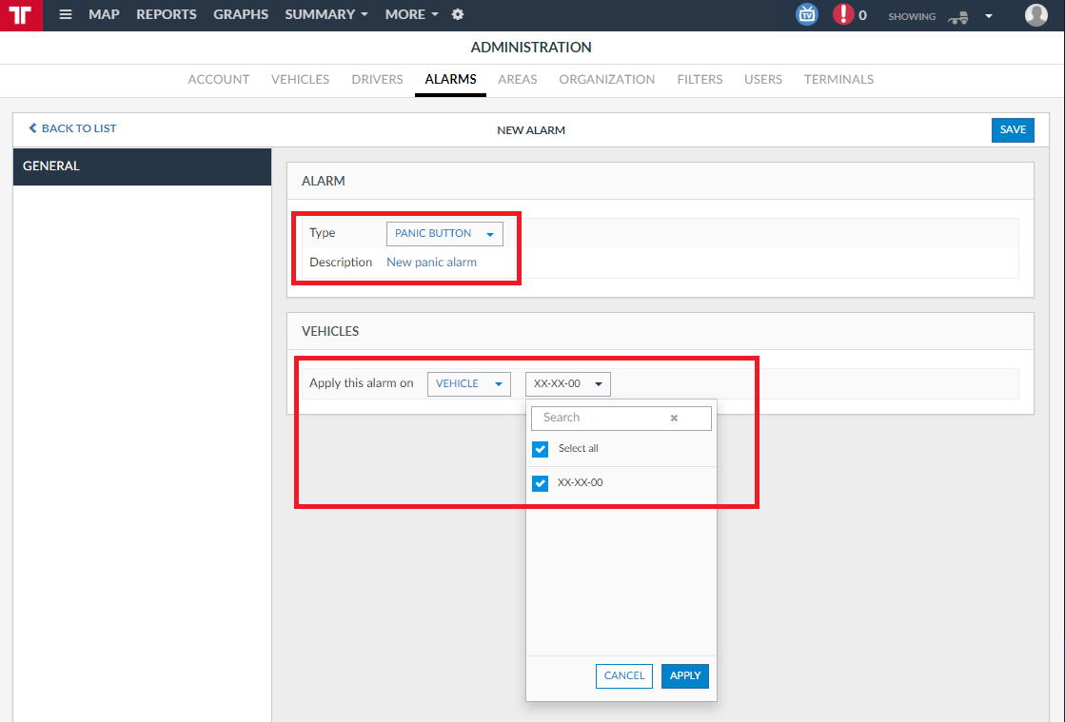The width and height of the screenshot is (1065, 722).
Task: Click the vehicle icon next to Showing
Action: [x=958, y=17]
